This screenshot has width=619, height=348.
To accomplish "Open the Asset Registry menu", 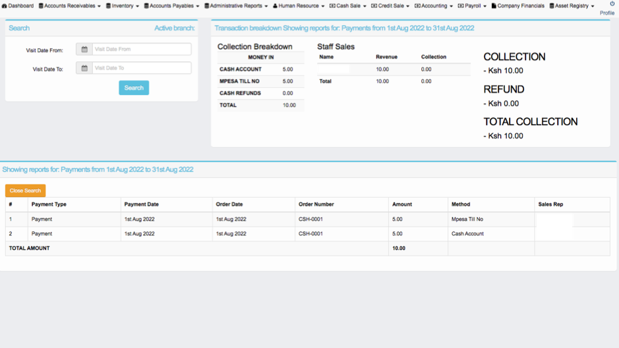I will [572, 6].
